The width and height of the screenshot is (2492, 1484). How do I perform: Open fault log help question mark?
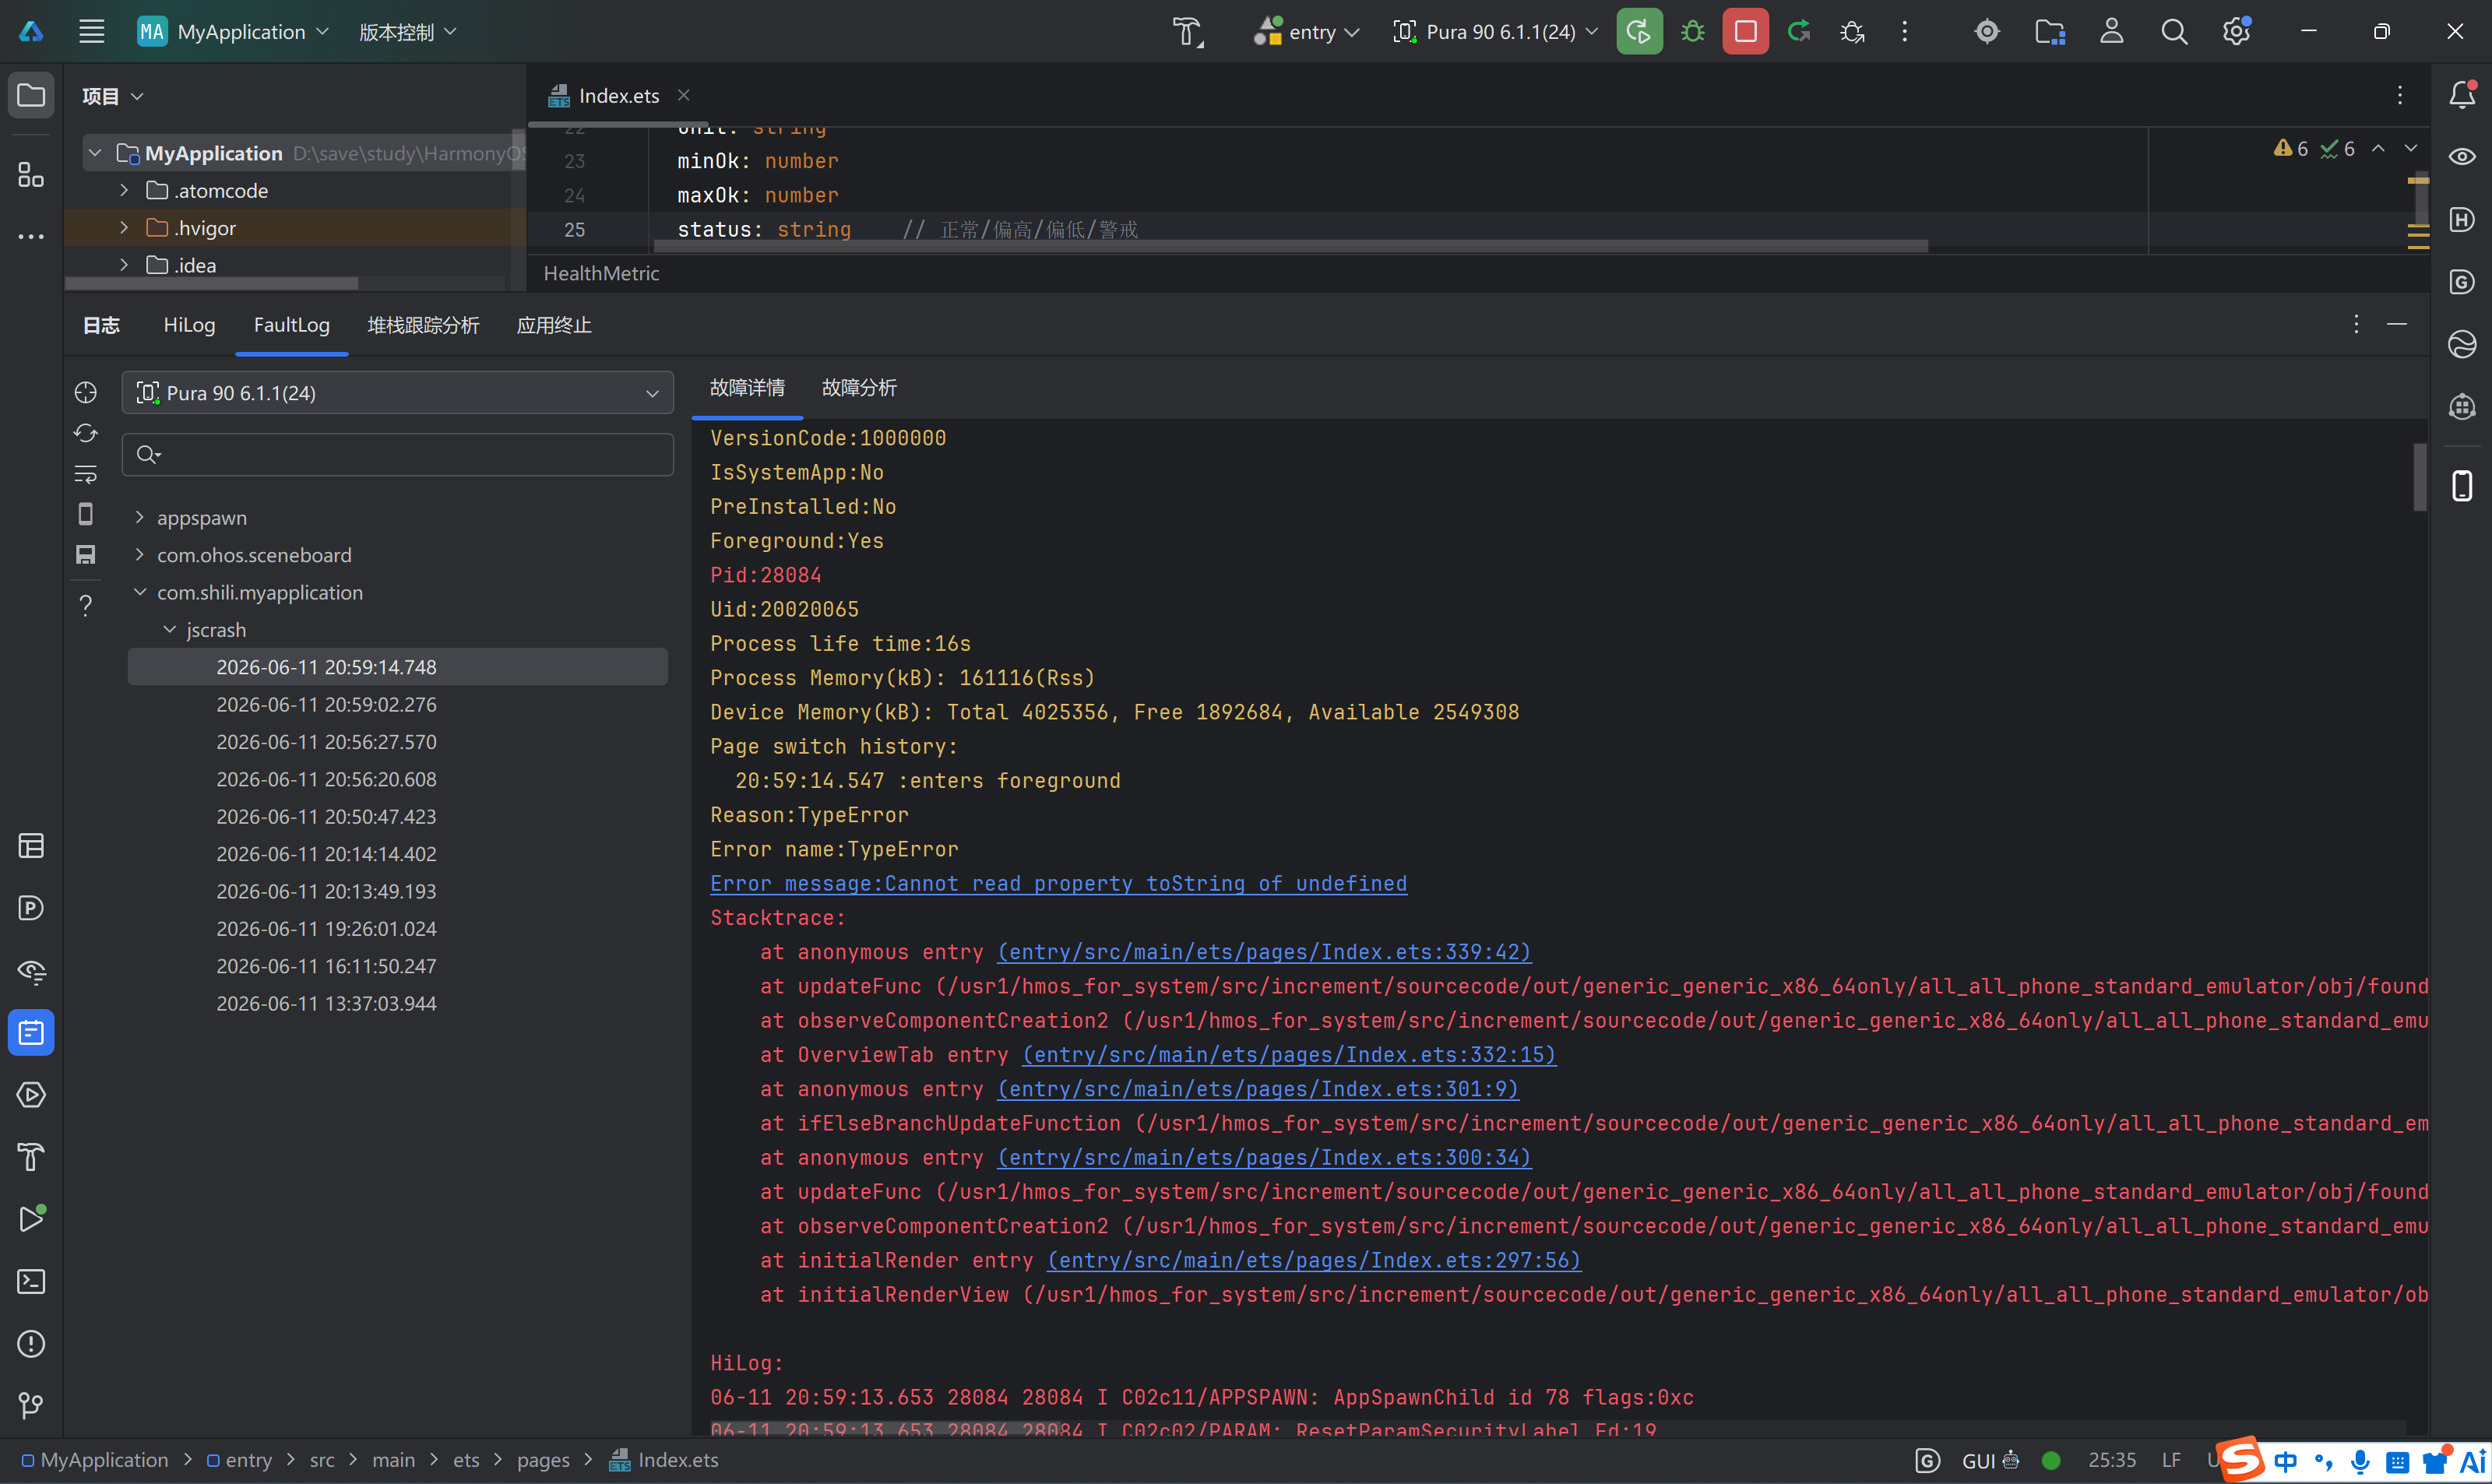pos(86,605)
